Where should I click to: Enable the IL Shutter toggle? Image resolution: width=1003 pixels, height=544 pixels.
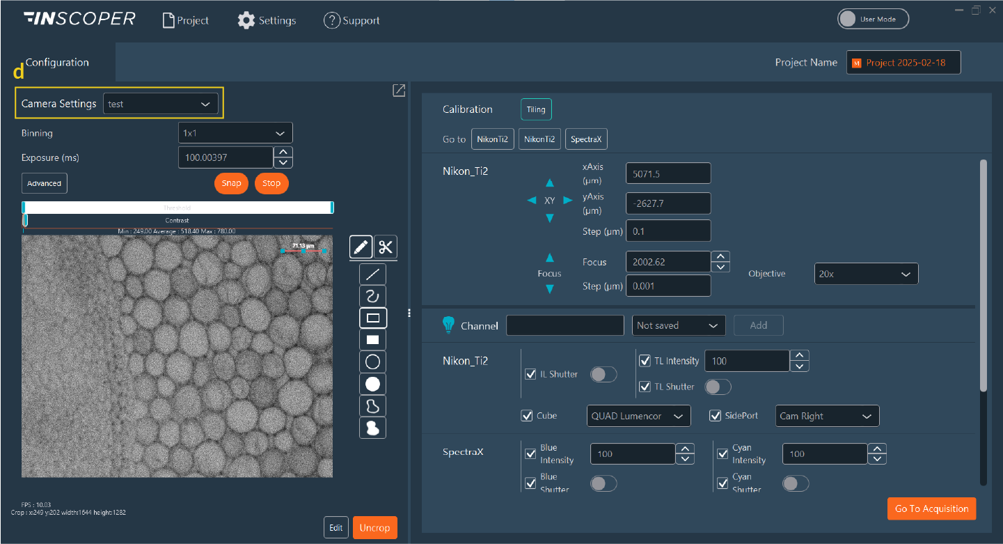603,374
